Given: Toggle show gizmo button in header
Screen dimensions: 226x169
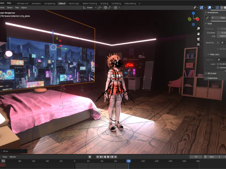Looking at the screenshot, I should [202, 8].
